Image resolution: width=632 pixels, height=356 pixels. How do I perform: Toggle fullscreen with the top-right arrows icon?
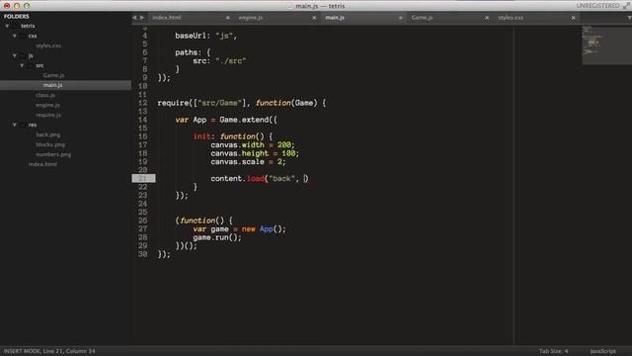coord(626,6)
